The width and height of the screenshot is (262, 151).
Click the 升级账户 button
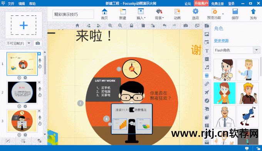[x=201, y=3]
